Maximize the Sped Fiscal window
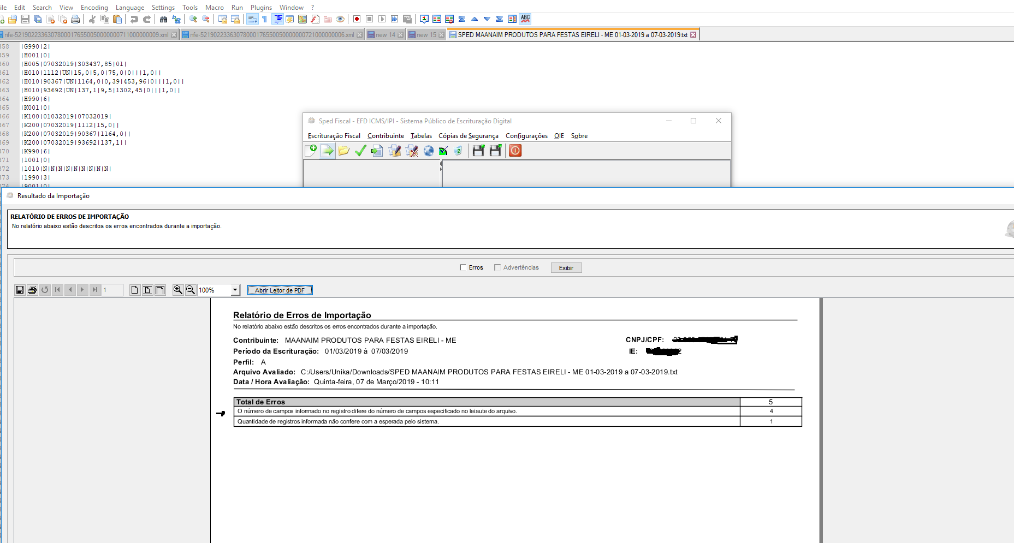 [x=693, y=121]
